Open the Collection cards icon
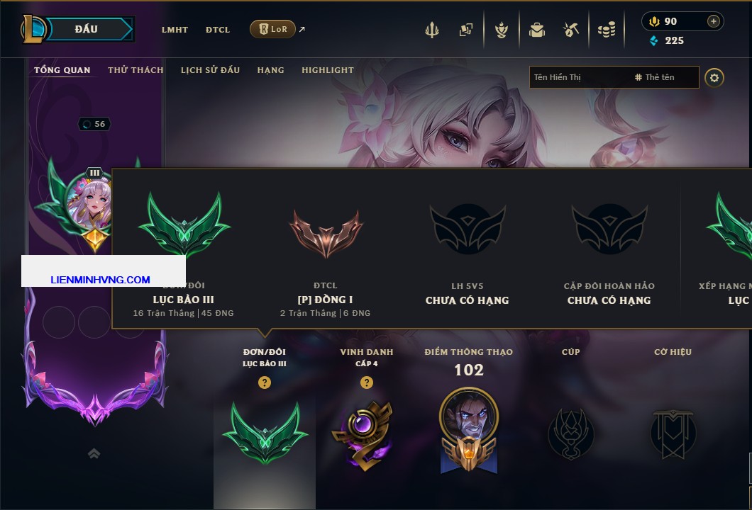The width and height of the screenshot is (752, 510). tap(465, 30)
